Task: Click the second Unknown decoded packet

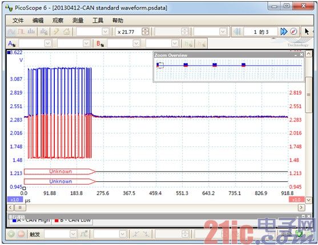Action: point(60,181)
